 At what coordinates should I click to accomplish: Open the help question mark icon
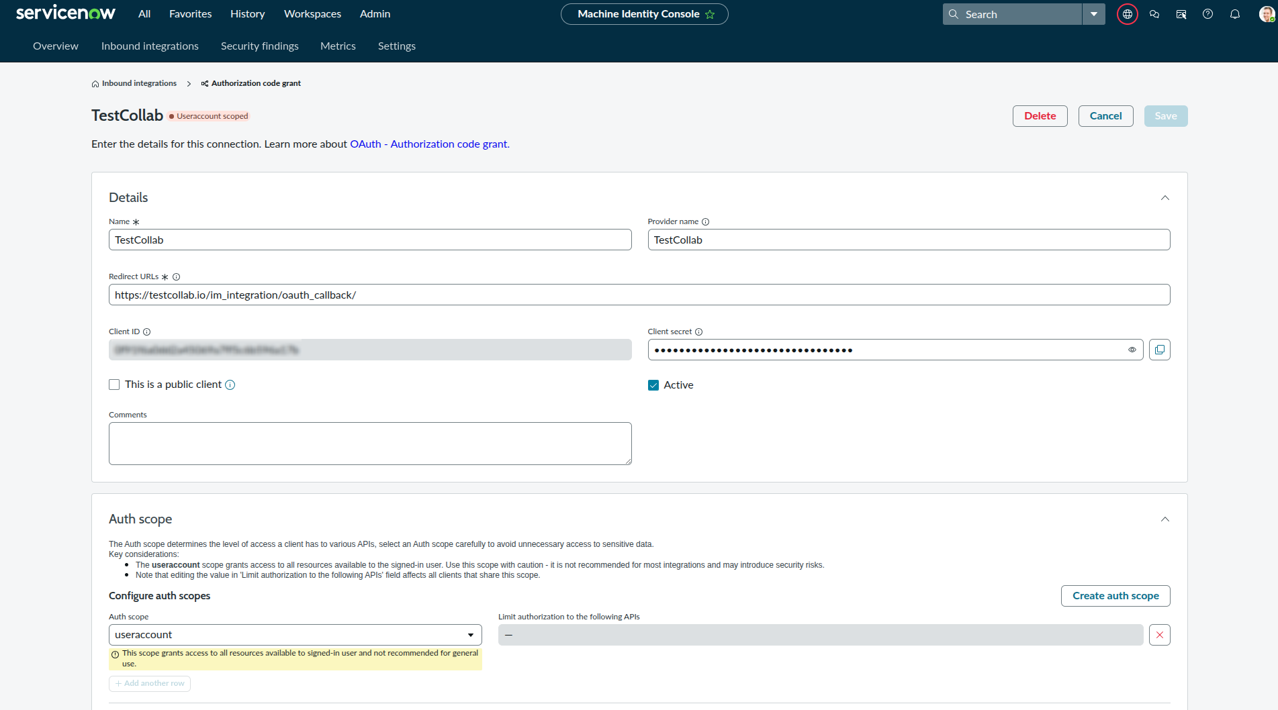point(1208,14)
